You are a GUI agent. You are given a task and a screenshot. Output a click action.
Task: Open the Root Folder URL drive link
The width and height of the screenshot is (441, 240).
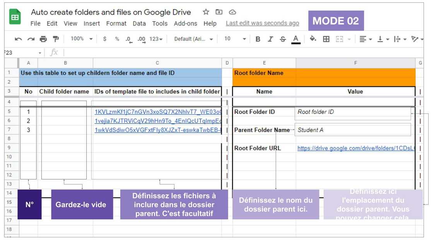pyautogui.click(x=355, y=148)
